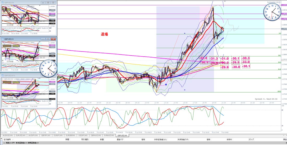Click the GBPUSD,H4 window icon
The image size is (287, 145).
[3, 3]
